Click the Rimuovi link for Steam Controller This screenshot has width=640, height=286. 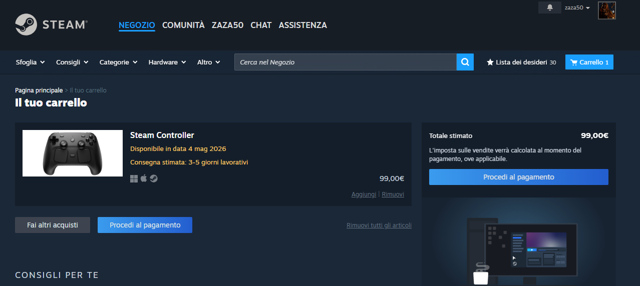(393, 194)
